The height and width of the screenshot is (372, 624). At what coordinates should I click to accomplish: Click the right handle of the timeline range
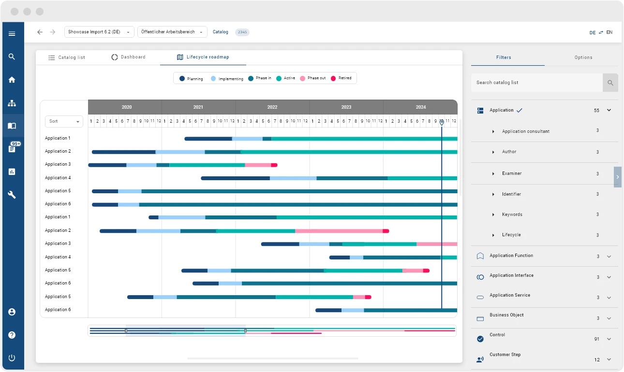click(x=245, y=330)
